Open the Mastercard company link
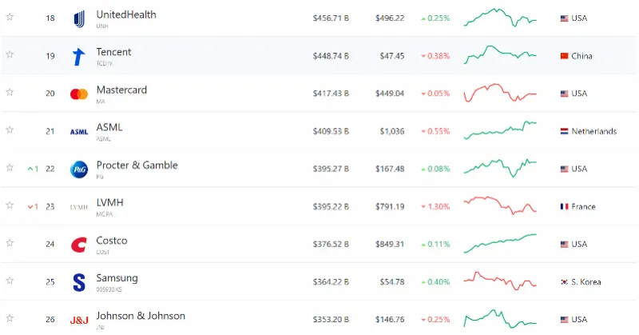This screenshot has width=639, height=335. pos(121,90)
